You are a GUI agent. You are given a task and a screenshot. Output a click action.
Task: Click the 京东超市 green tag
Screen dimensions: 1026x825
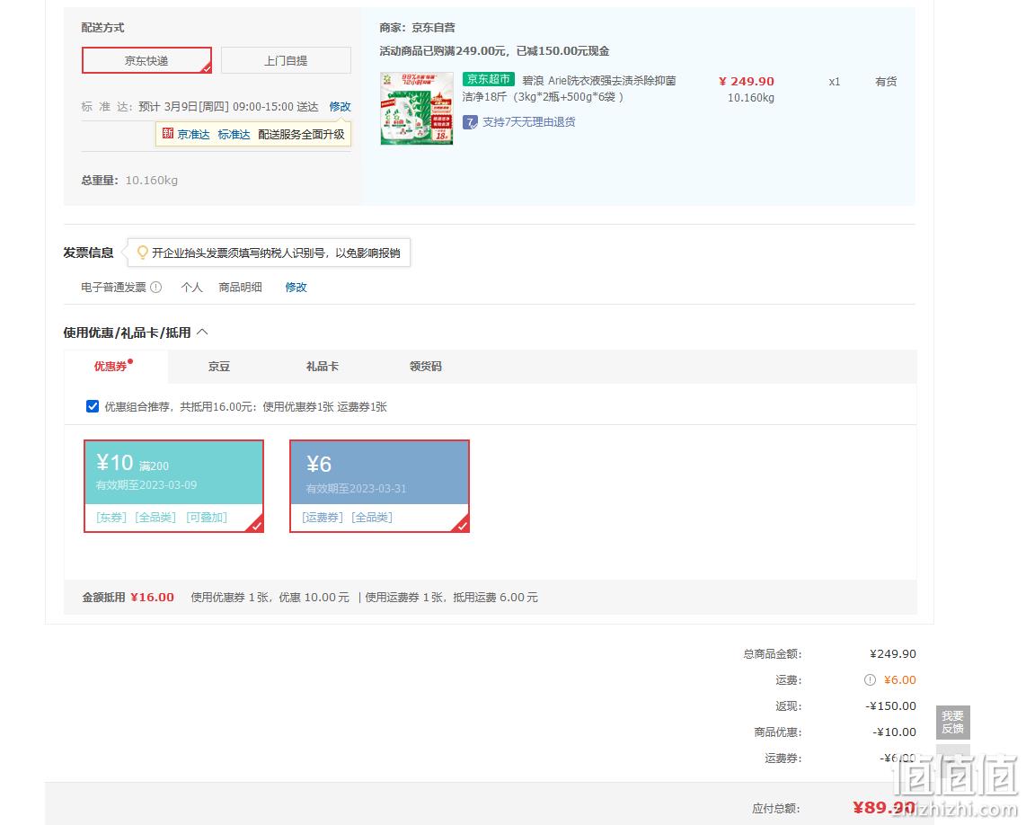[x=488, y=79]
